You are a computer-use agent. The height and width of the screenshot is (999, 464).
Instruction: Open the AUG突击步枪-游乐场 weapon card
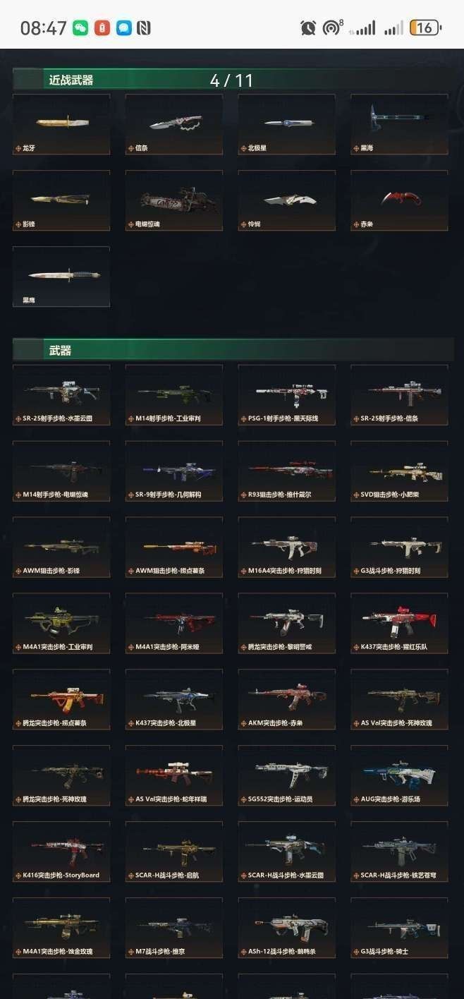tap(399, 775)
